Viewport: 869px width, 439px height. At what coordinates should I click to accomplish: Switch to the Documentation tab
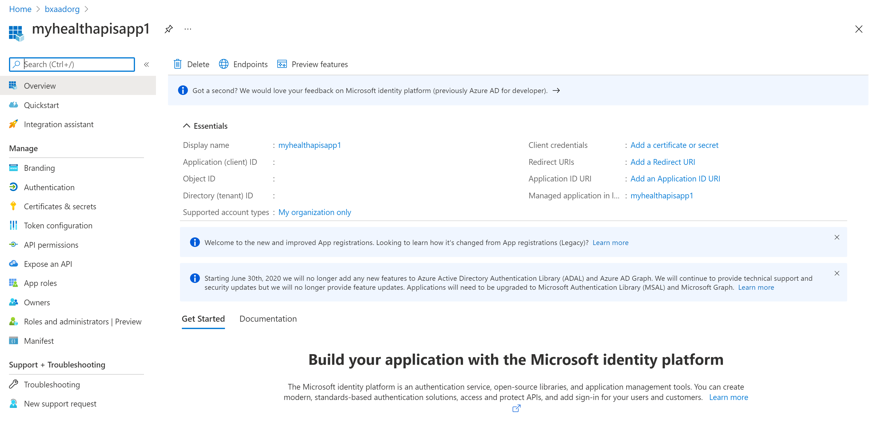pos(268,318)
